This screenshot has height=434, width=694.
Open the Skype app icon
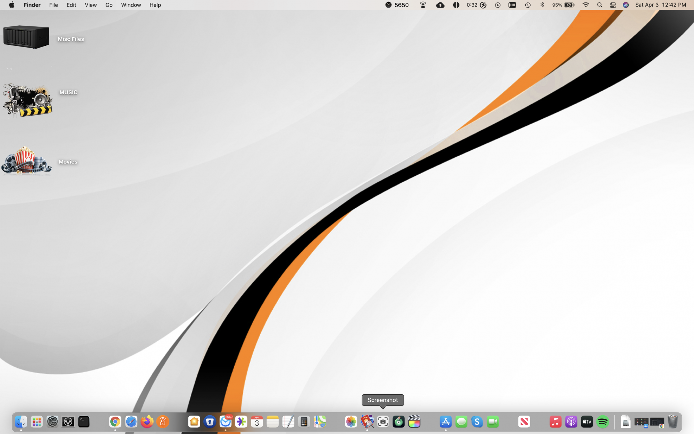[477, 422]
